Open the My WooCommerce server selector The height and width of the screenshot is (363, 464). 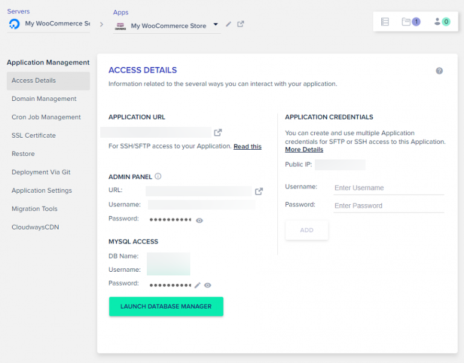[48, 24]
